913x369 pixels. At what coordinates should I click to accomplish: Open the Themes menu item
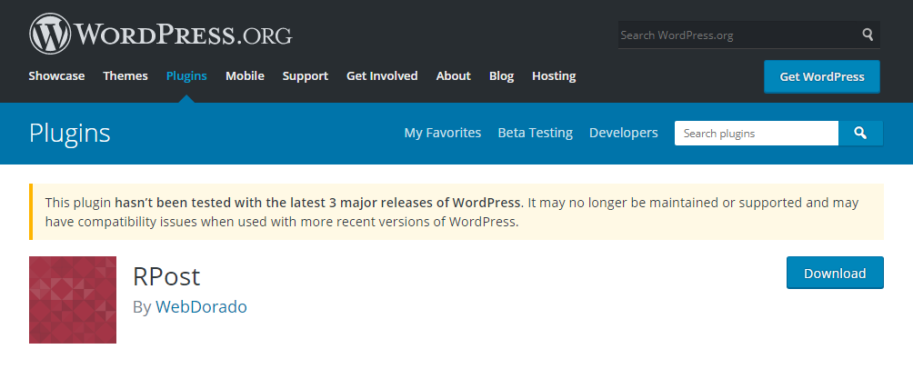125,76
